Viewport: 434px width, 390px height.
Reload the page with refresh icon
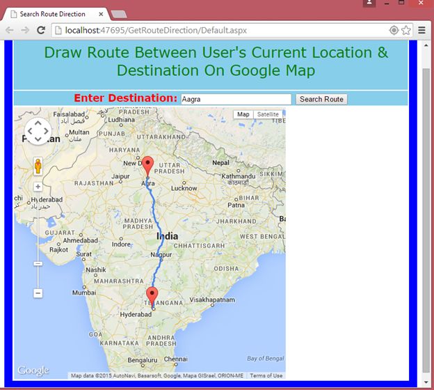pos(41,30)
